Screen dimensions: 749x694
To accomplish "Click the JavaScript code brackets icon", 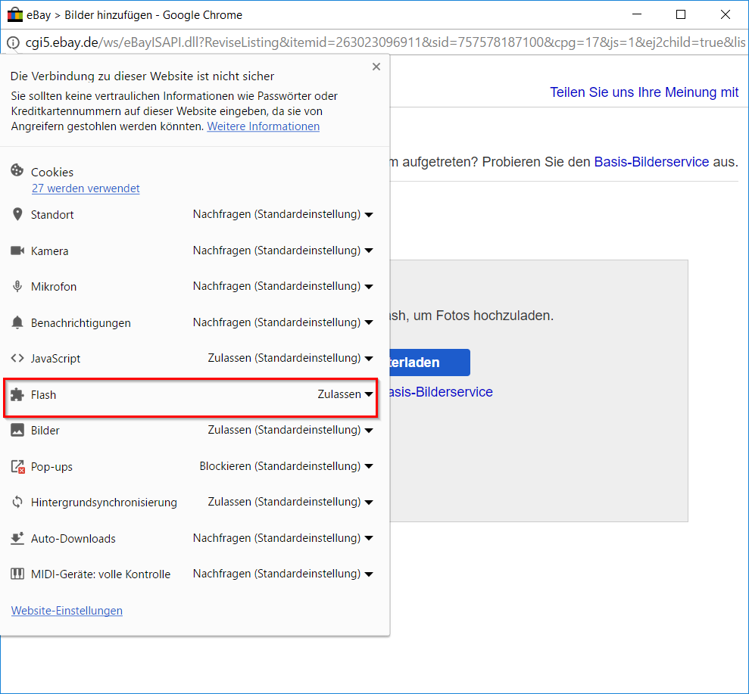I will 17,358.
